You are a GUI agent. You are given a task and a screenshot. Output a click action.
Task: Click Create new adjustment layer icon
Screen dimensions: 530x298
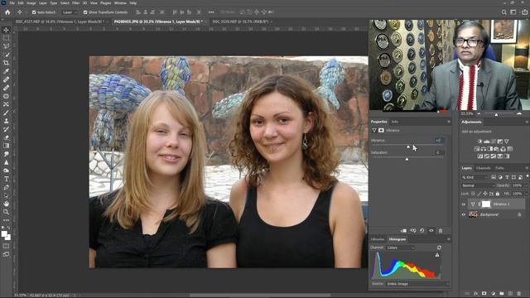pyautogui.click(x=493, y=294)
